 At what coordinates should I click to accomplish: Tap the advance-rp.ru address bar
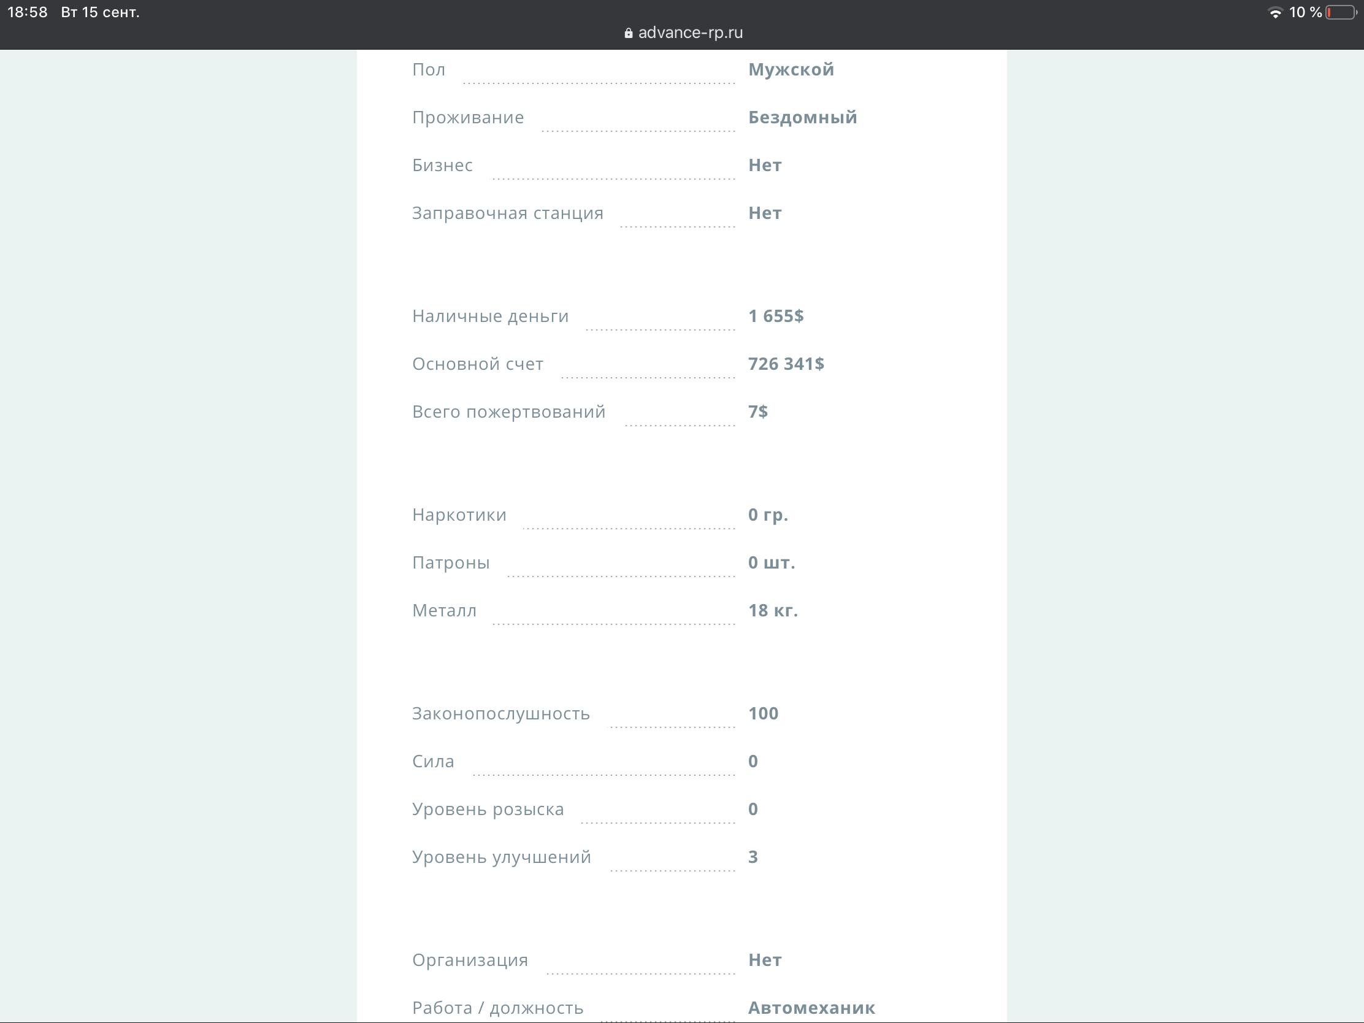coord(683,33)
